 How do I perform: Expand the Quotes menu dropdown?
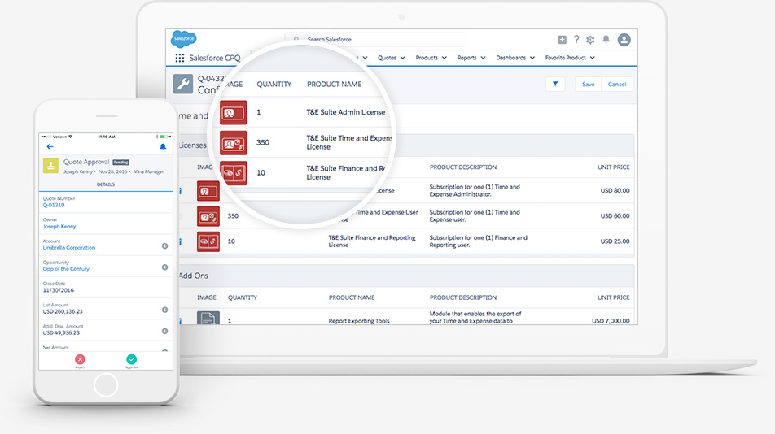(x=391, y=59)
